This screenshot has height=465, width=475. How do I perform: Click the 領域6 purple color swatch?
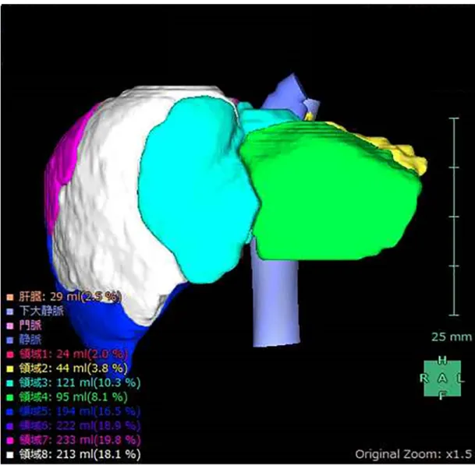[10, 426]
